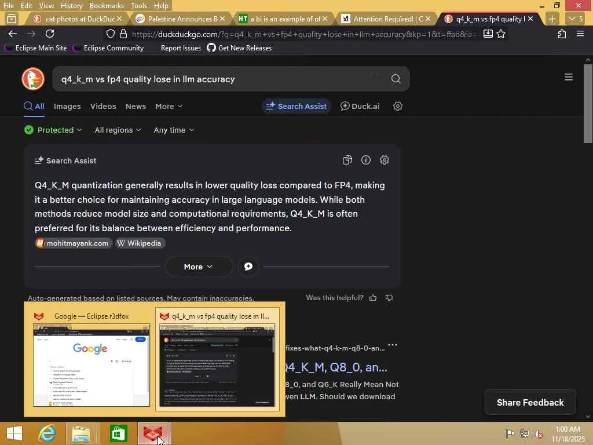Open the File menu
This screenshot has height=445, width=593.
click(8, 6)
